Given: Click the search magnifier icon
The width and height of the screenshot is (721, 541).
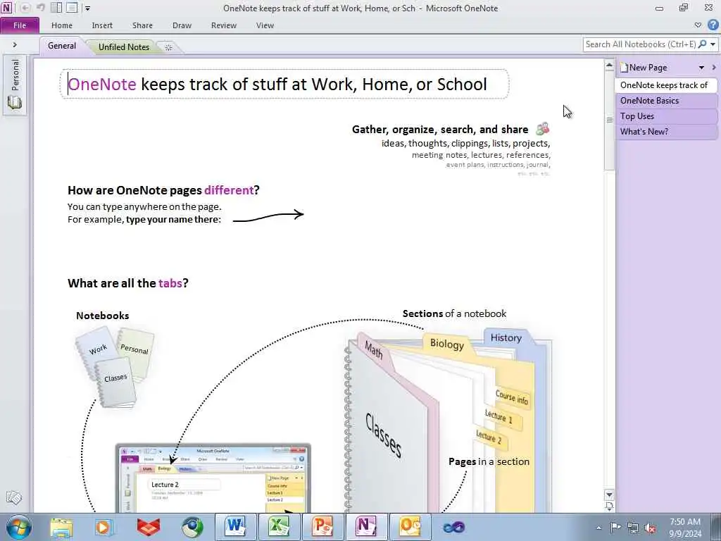Looking at the screenshot, I should 702,44.
